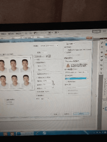Click the highlighted Print button

[81, 113]
